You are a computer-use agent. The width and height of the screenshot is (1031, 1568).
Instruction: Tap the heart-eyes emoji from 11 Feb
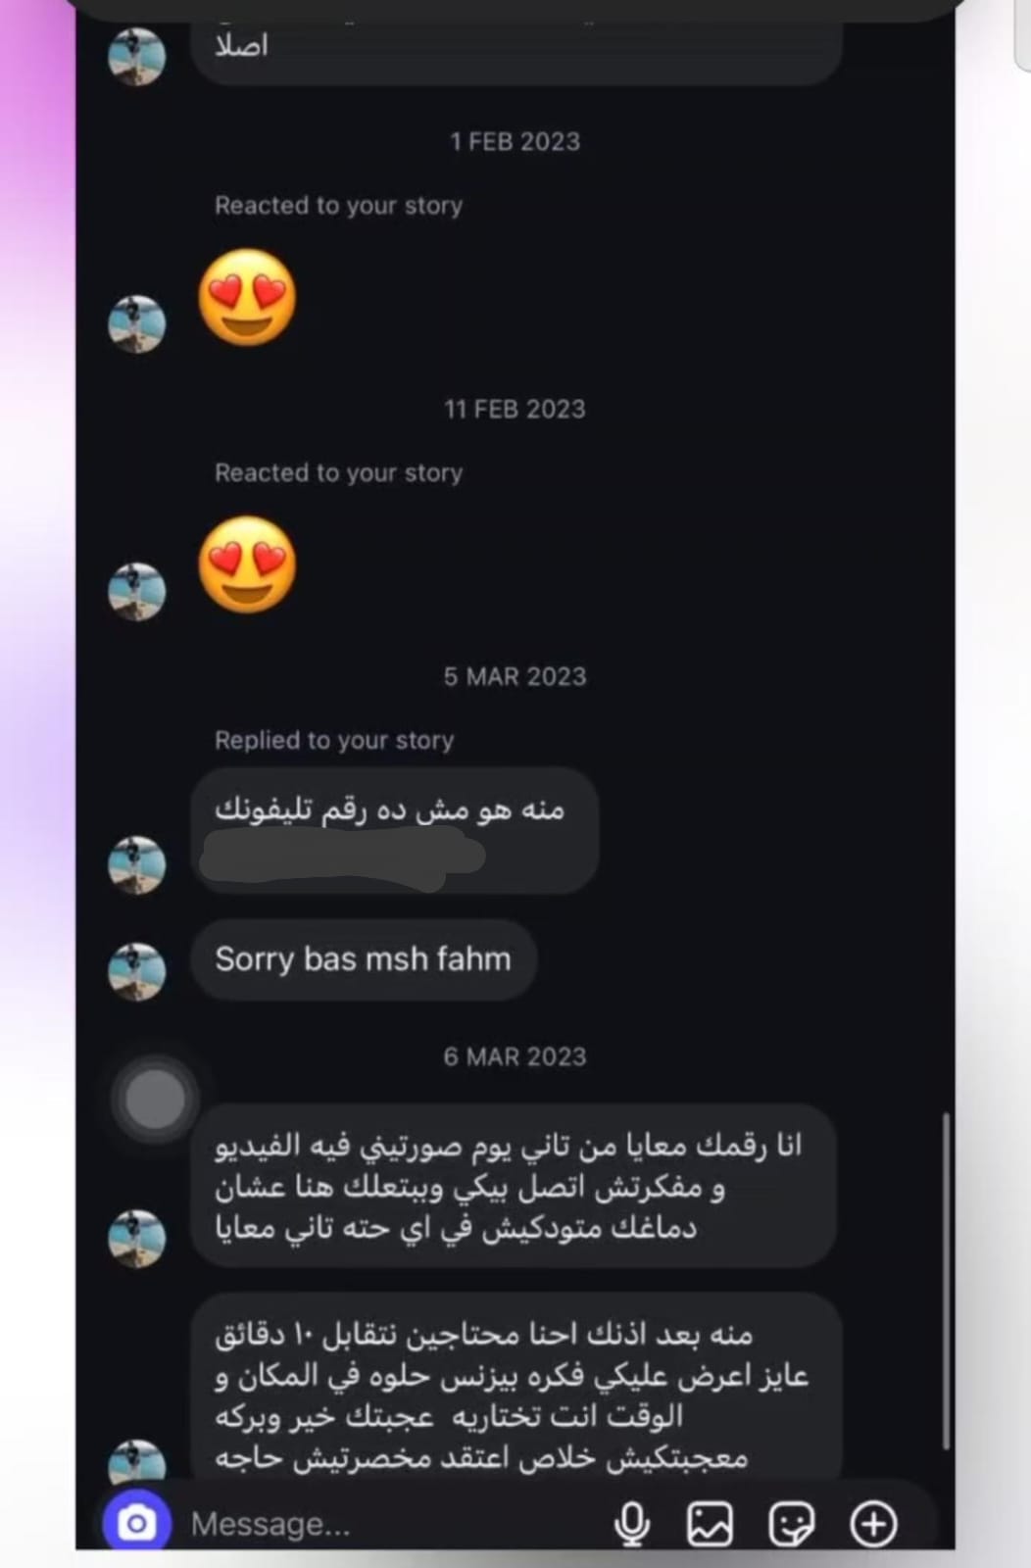[x=247, y=564]
